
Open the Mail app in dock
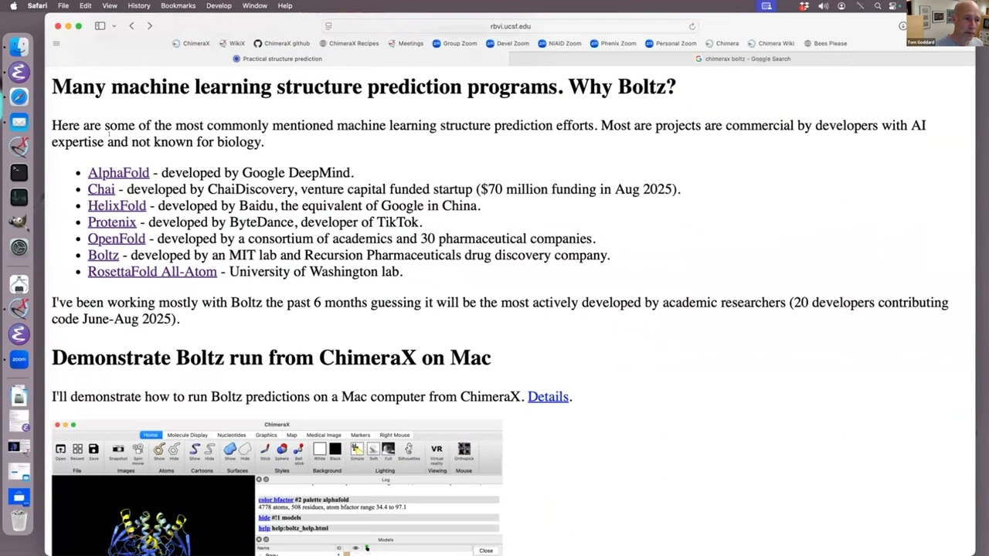tap(19, 121)
